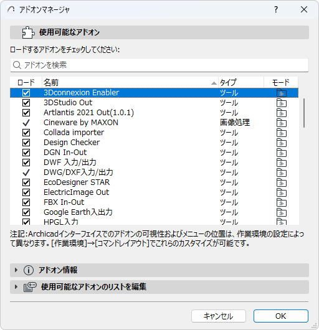
Task: Click mode folder icon for ElectricImage Out
Action: coord(282,192)
